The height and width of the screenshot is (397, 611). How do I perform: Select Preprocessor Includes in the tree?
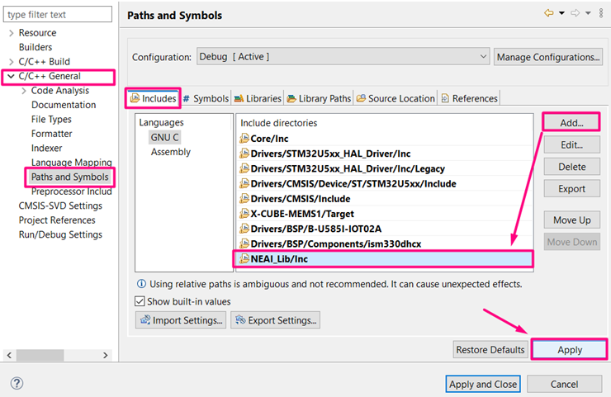[72, 191]
